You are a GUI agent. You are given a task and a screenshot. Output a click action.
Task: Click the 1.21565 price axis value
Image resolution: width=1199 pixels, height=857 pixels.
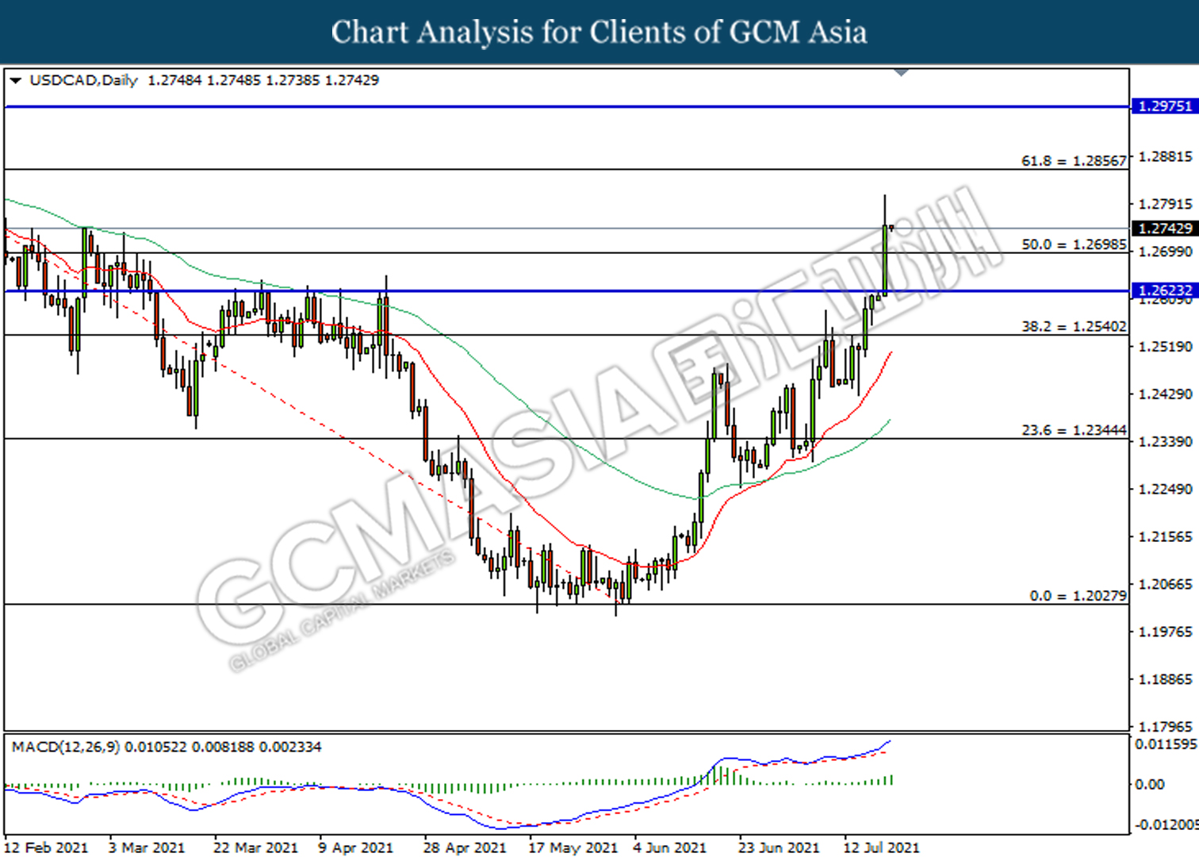1165,536
